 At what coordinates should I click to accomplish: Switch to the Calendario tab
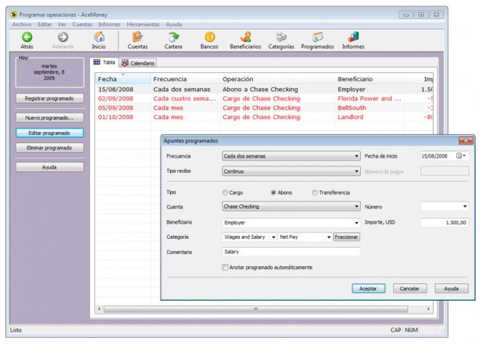[138, 63]
